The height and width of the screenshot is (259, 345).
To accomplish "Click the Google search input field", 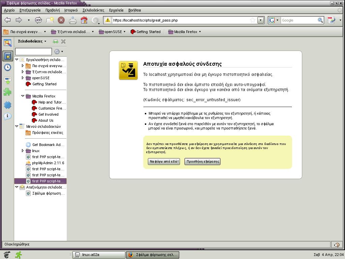I will coord(299,20).
